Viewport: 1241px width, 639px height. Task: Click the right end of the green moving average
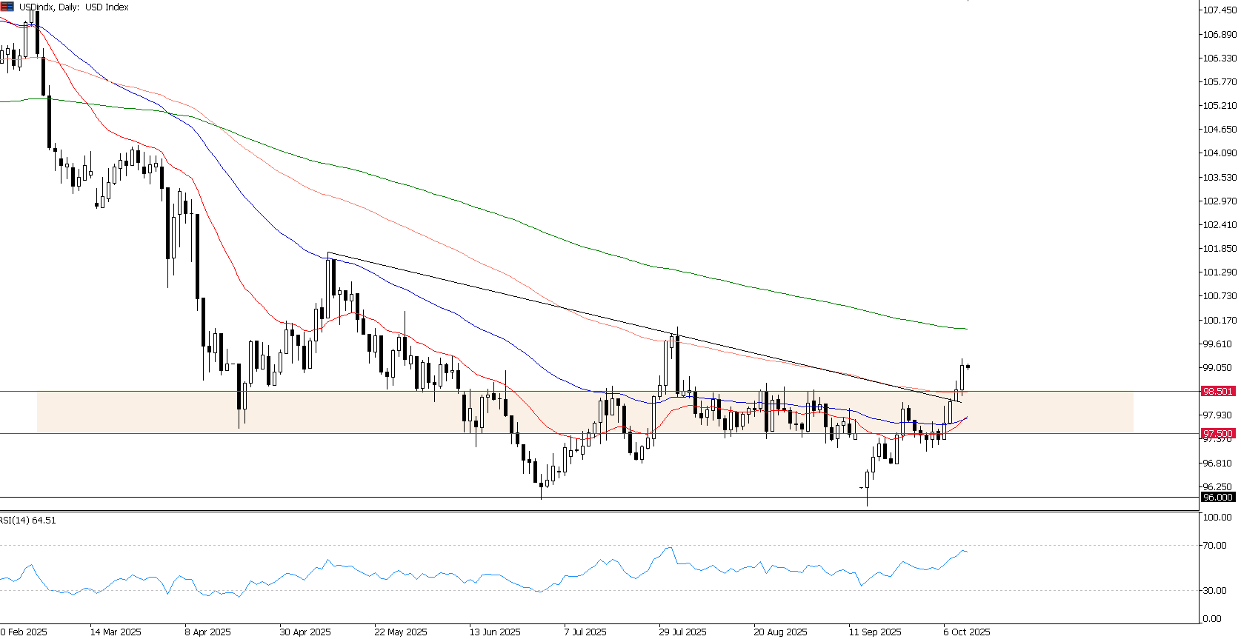(965, 329)
